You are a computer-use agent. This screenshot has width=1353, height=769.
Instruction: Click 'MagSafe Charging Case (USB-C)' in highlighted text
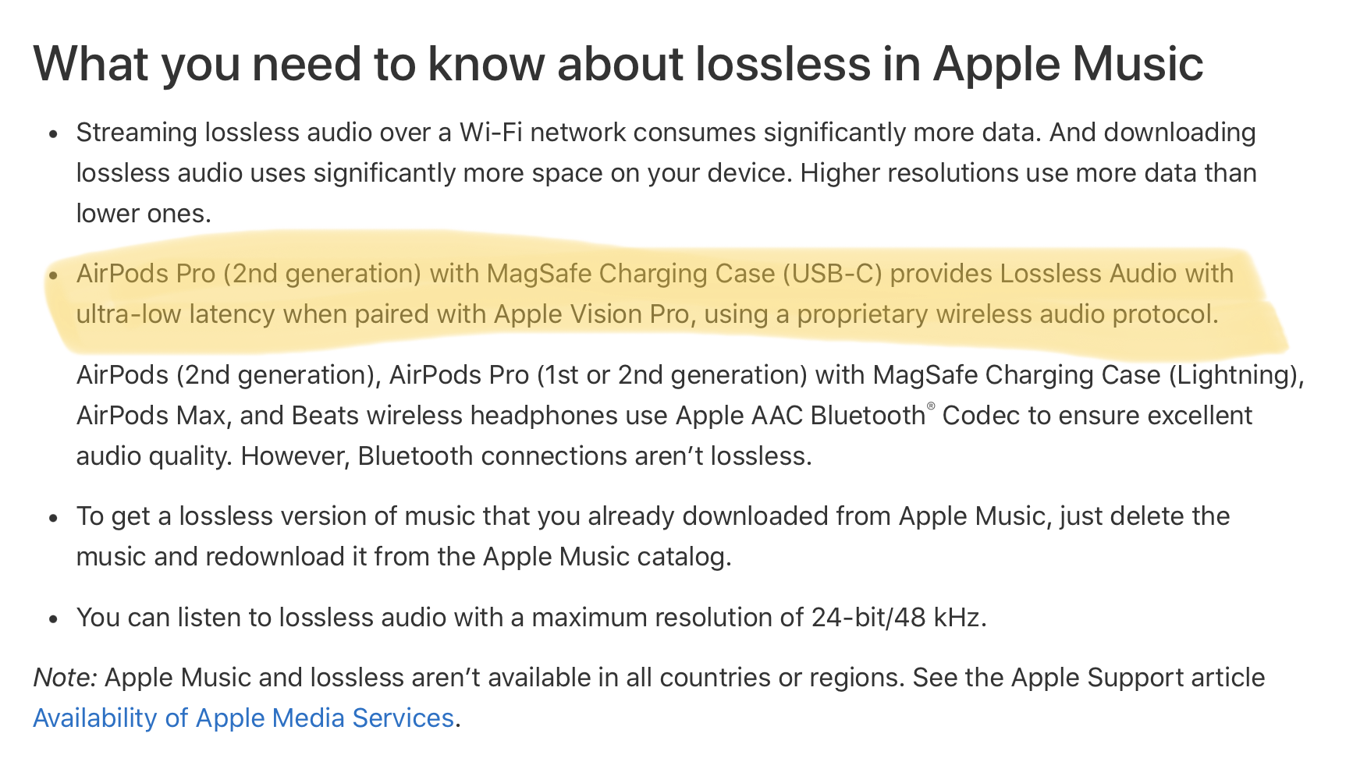pos(684,274)
